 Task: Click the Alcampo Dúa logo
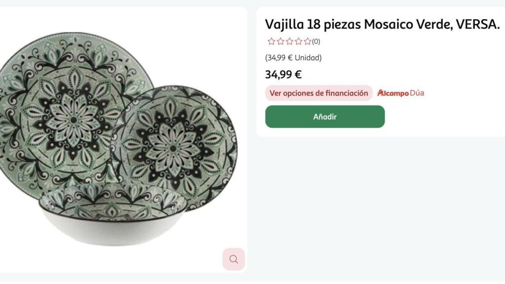[x=394, y=93]
